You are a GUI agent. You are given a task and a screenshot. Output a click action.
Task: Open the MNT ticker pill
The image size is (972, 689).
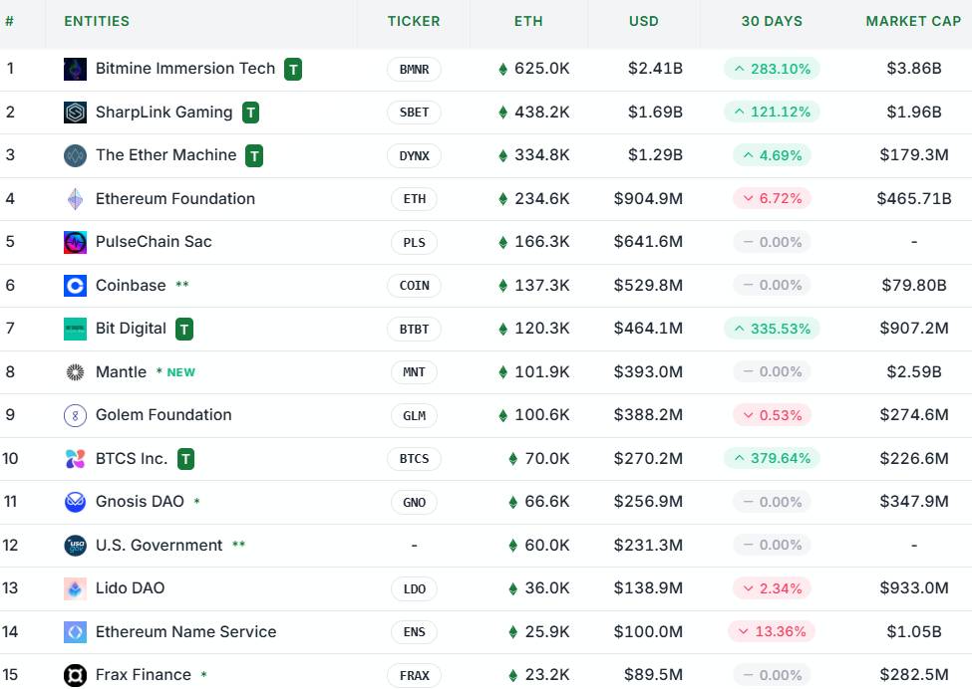pos(414,372)
